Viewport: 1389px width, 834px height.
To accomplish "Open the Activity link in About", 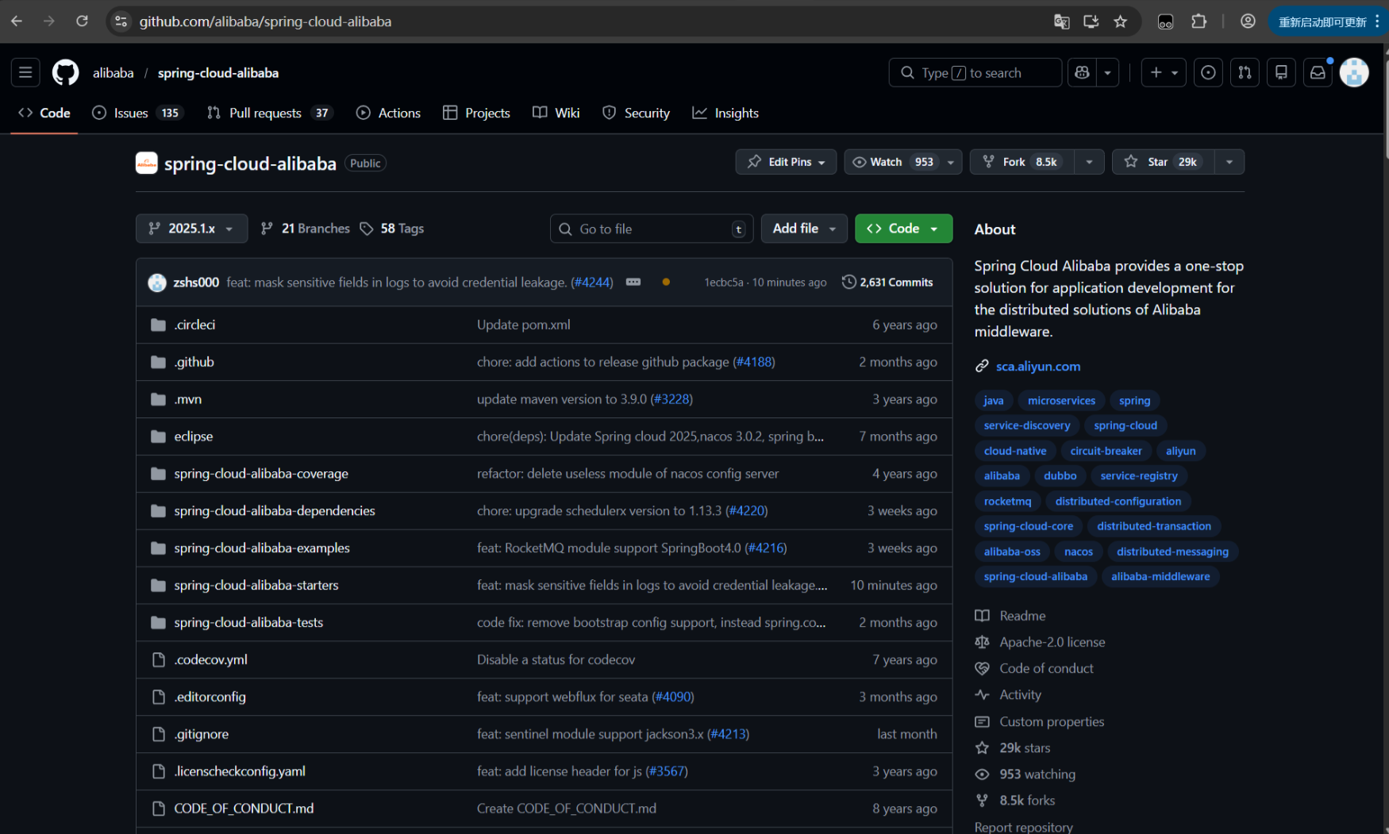I will click(1020, 695).
